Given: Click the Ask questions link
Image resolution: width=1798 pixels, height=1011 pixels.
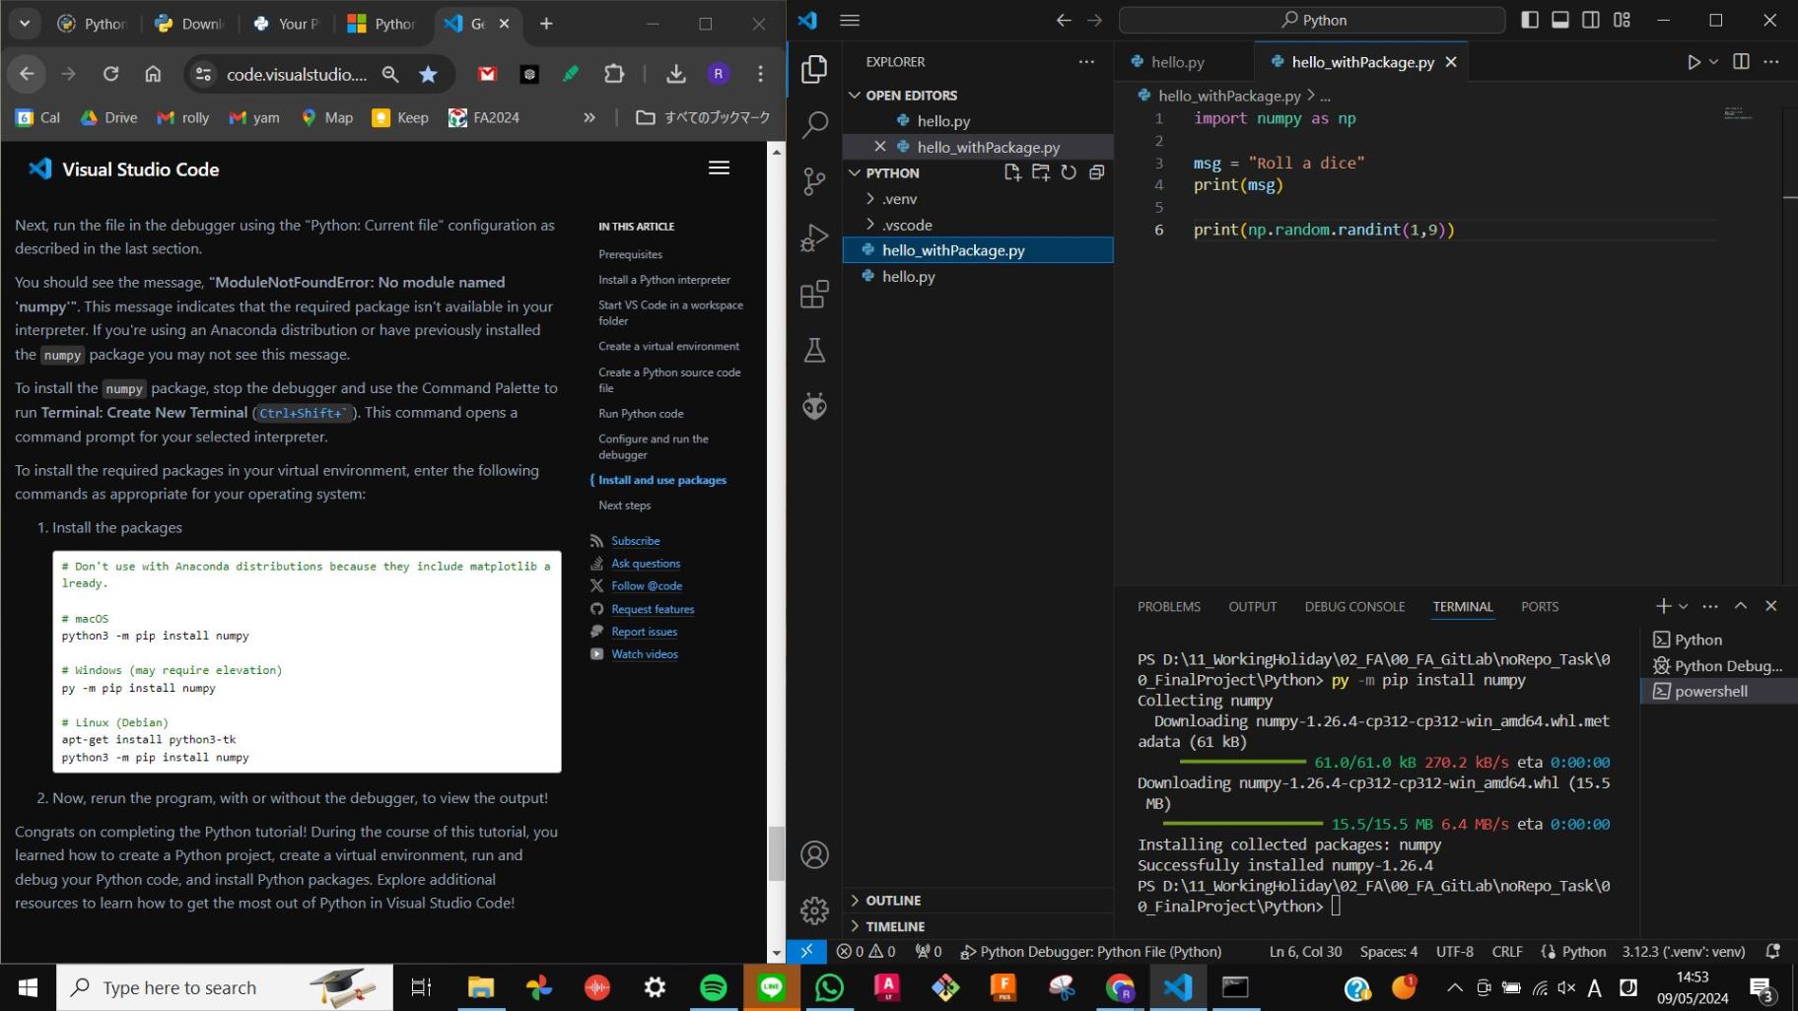Looking at the screenshot, I should pyautogui.click(x=646, y=564).
